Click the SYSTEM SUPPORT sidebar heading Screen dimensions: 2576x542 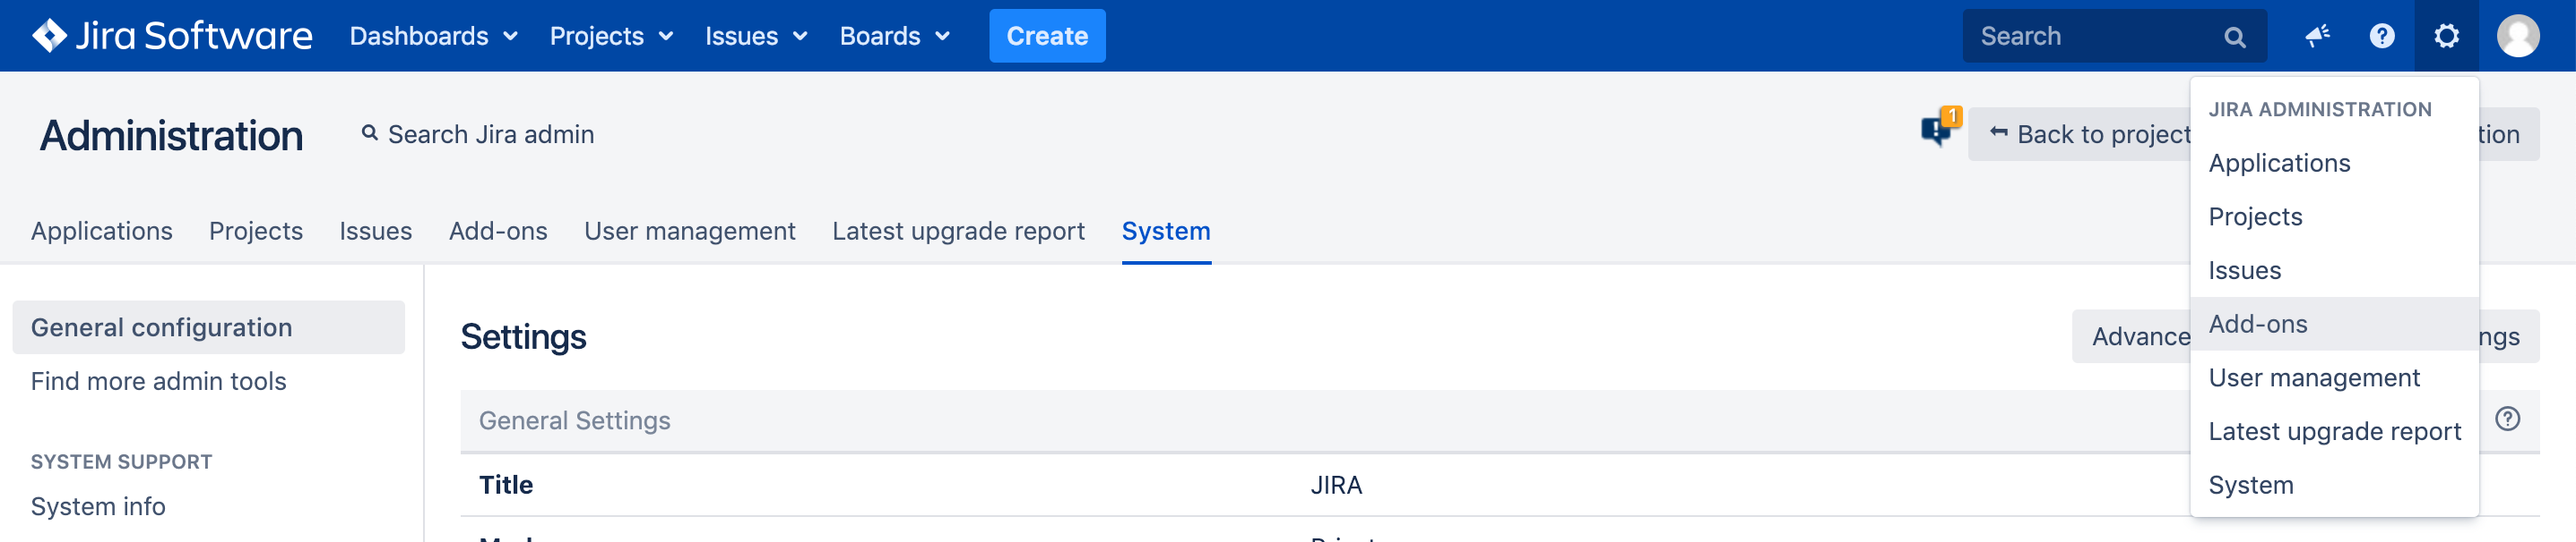point(121,462)
